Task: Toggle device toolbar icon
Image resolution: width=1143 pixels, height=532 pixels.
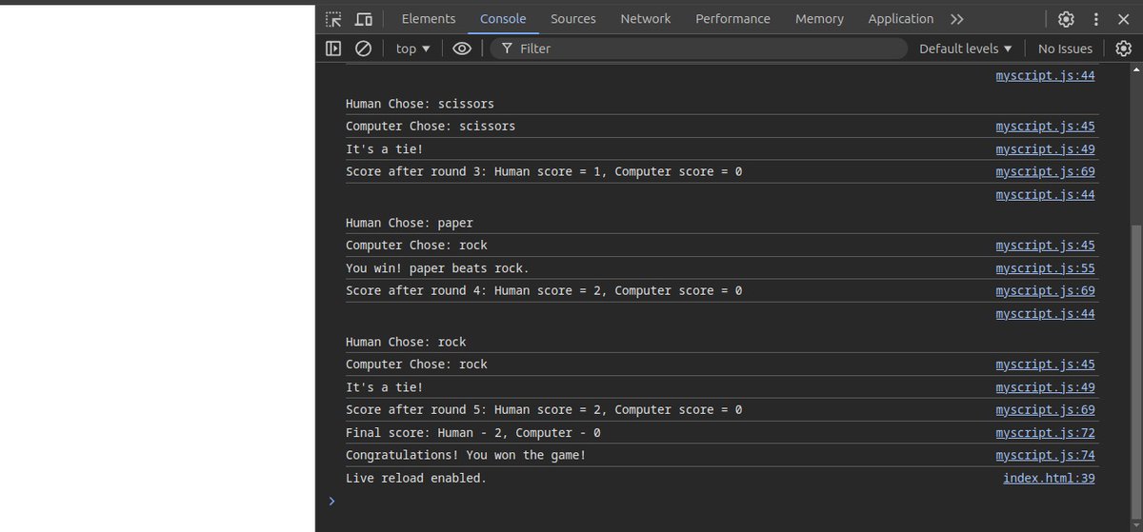Action: (363, 19)
